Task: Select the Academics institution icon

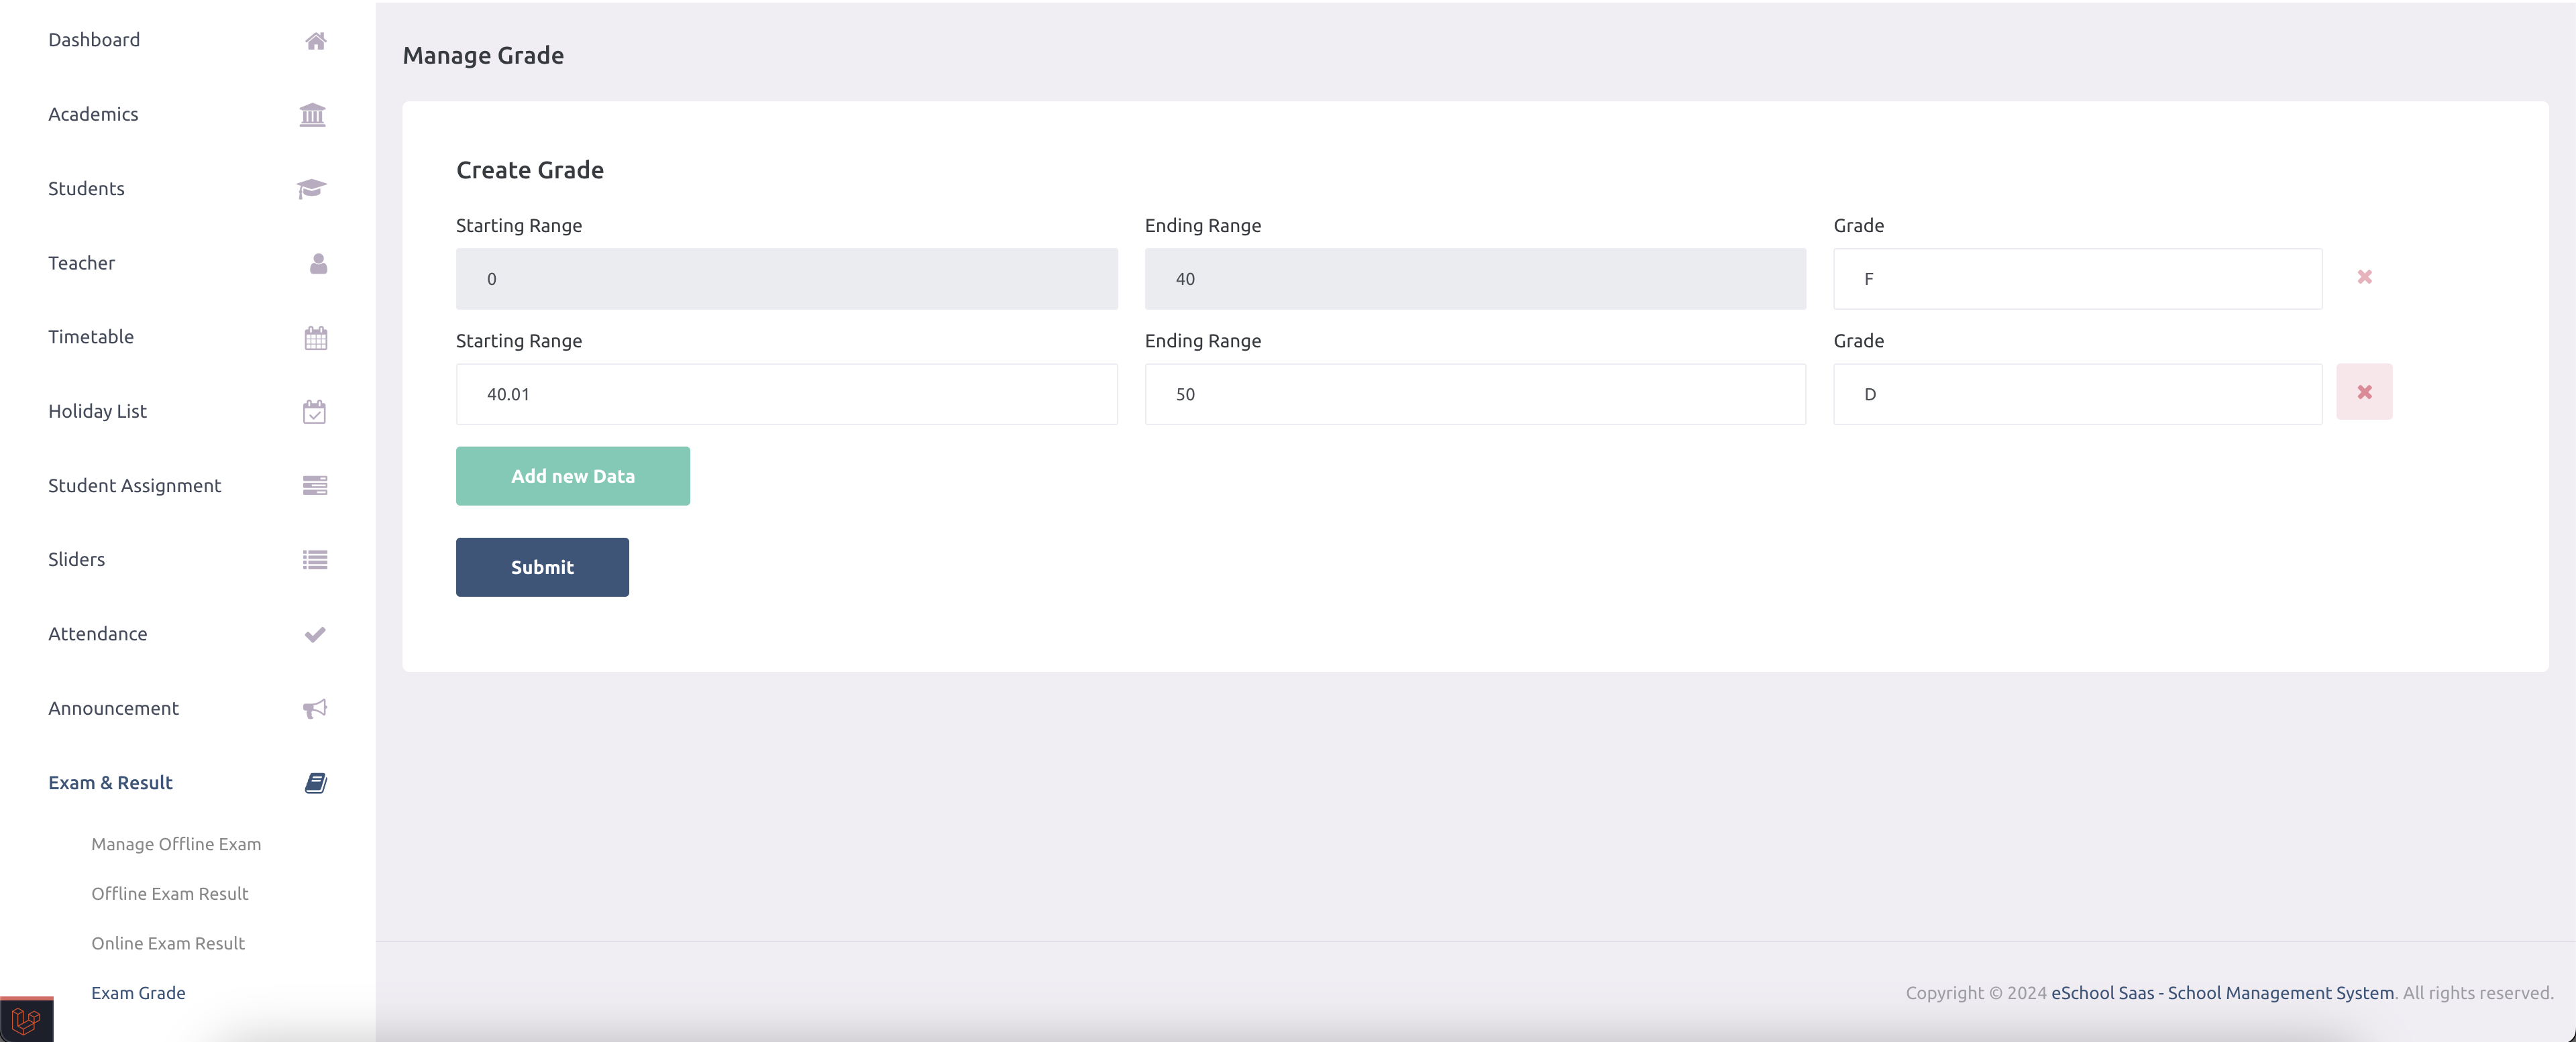Action: click(312, 115)
